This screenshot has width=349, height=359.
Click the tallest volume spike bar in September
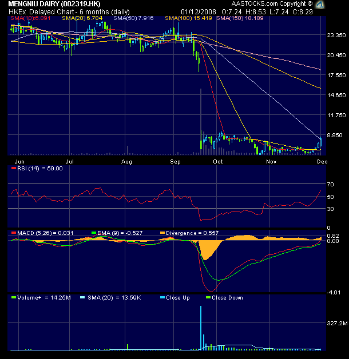coord(201,327)
